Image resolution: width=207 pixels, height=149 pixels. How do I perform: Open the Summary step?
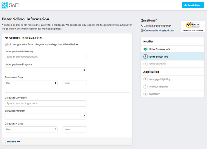click(172, 94)
